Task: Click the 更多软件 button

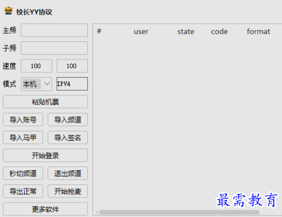Action: [x=46, y=209]
